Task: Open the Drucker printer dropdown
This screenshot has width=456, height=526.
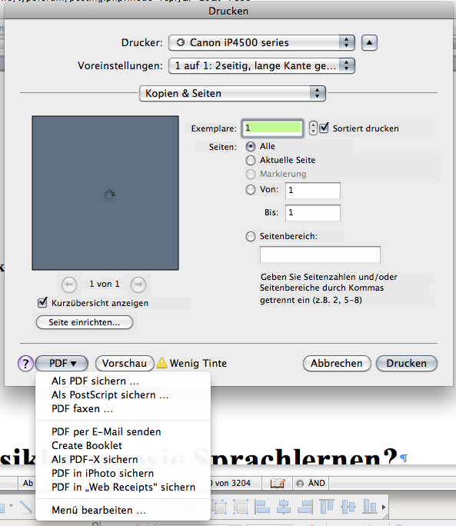Action: pyautogui.click(x=261, y=42)
